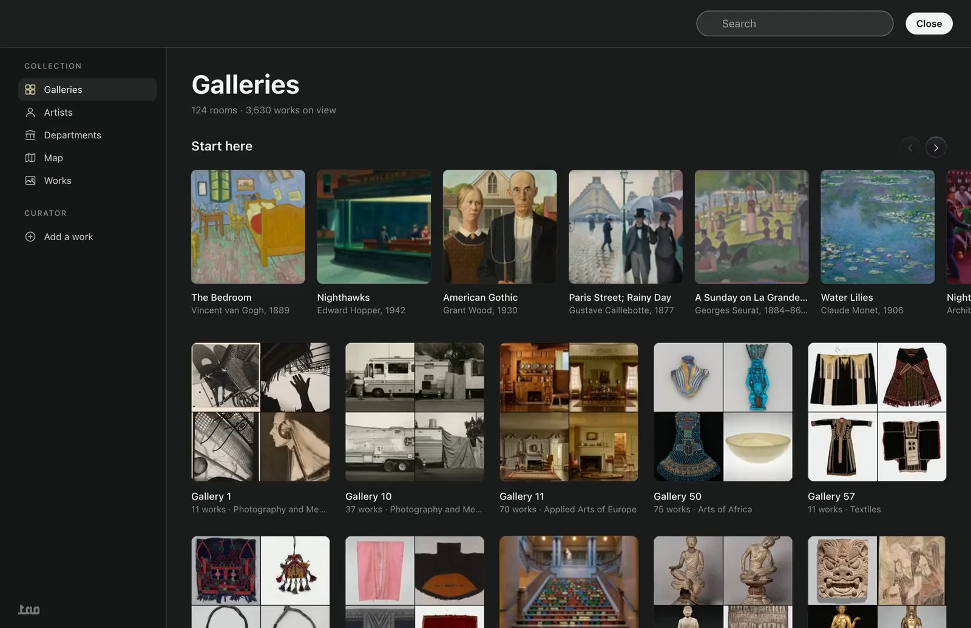This screenshot has width=971, height=628.
Task: Click the Gallery 57 title label
Action: click(831, 496)
